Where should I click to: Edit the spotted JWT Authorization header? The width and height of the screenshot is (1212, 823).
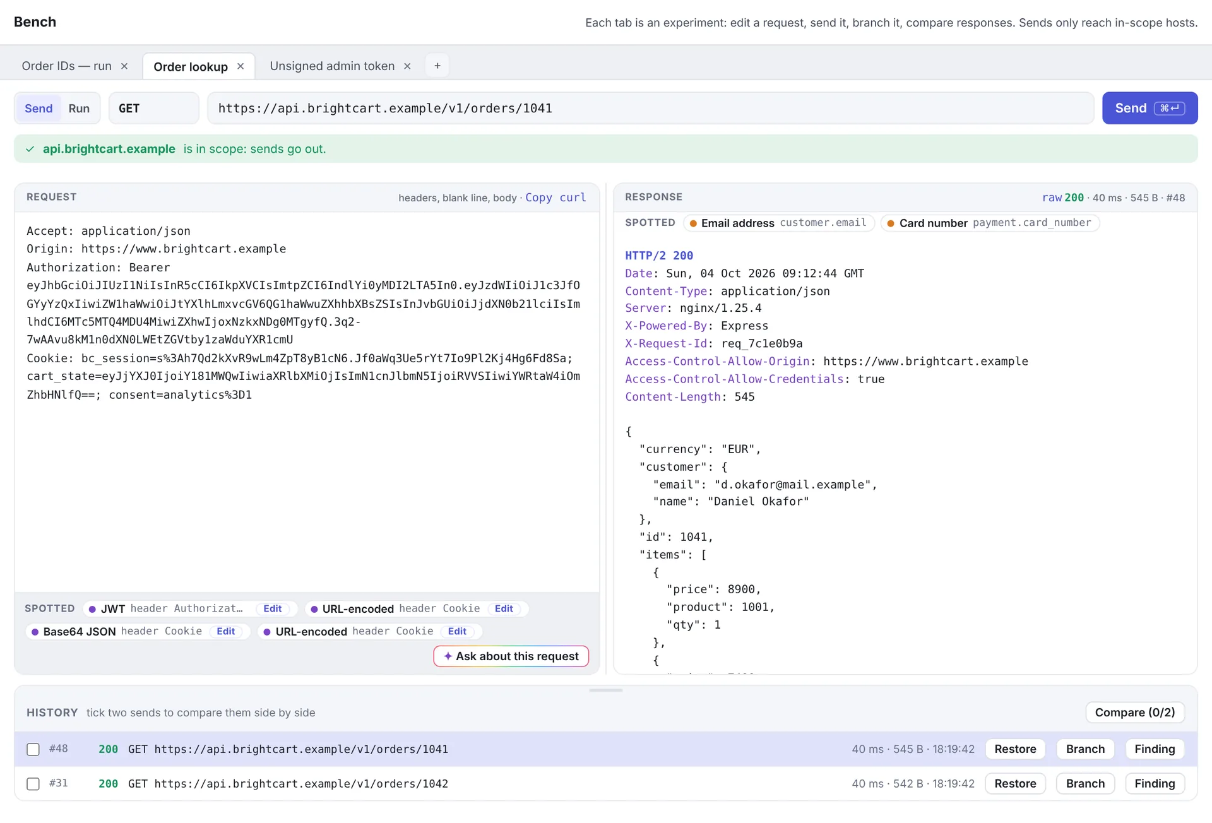click(273, 609)
